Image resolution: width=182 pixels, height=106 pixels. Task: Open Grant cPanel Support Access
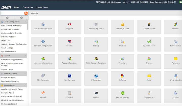(x=12, y=60)
